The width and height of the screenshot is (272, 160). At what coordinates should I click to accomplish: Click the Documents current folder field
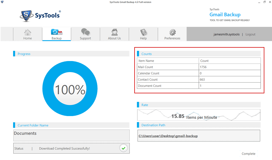[71, 135]
